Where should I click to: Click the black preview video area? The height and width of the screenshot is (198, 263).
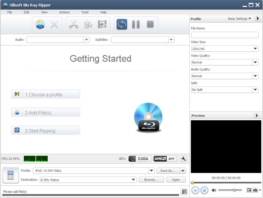click(x=226, y=147)
